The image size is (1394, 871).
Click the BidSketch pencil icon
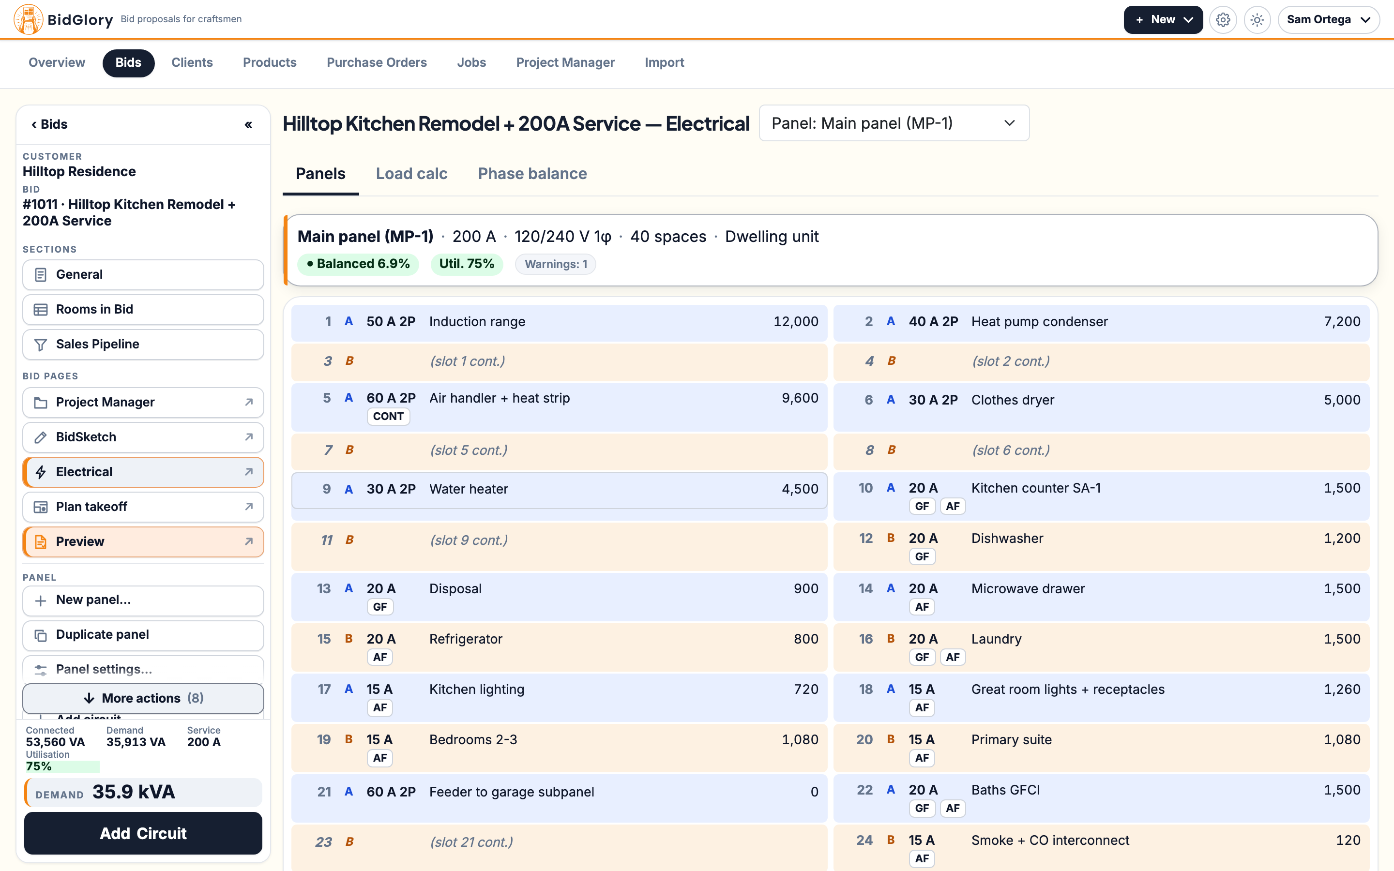(40, 437)
